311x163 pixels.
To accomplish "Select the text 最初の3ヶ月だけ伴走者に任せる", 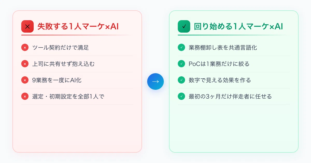I will 230,97.
